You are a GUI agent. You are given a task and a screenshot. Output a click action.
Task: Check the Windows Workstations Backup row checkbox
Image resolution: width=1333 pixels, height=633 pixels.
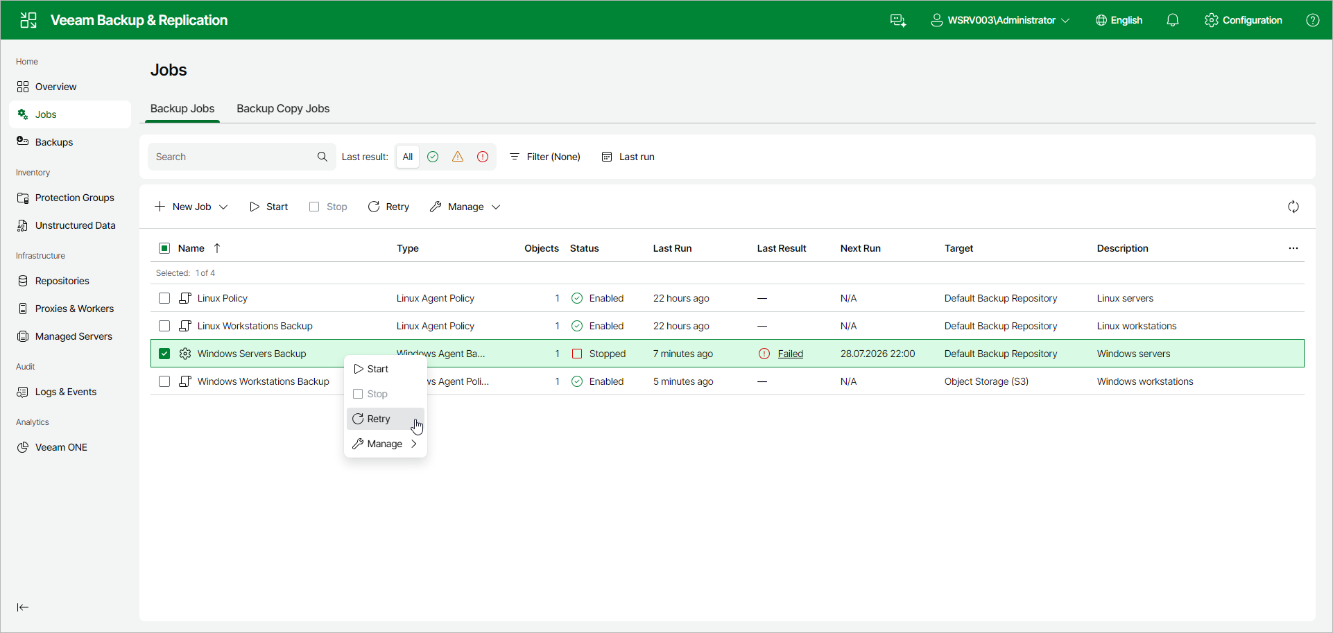[164, 381]
